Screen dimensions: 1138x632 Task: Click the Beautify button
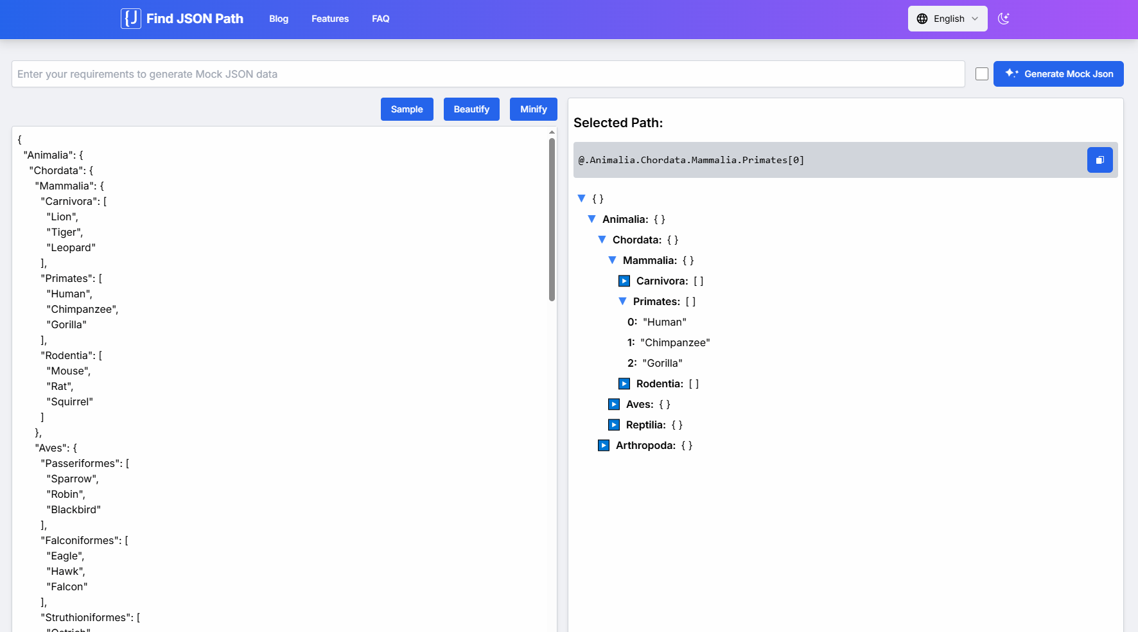[471, 109]
